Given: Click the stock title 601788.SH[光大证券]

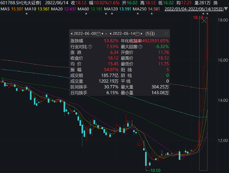Looking at the screenshot, I should click(21, 3).
